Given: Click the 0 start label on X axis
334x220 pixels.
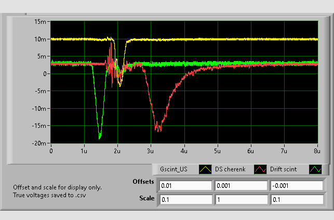Looking at the screenshot, I should point(51,151).
